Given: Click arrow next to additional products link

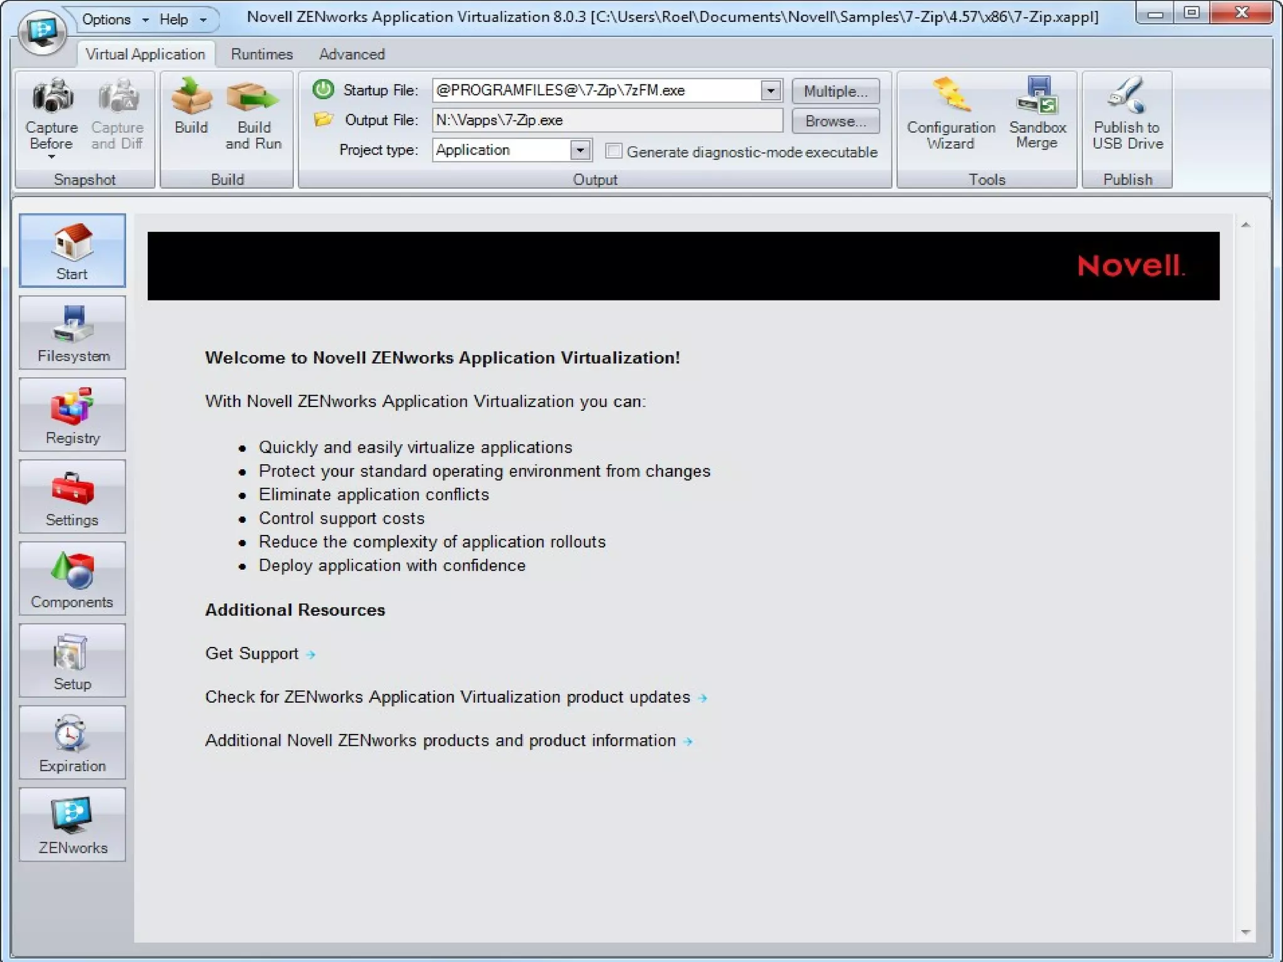Looking at the screenshot, I should [x=688, y=742].
